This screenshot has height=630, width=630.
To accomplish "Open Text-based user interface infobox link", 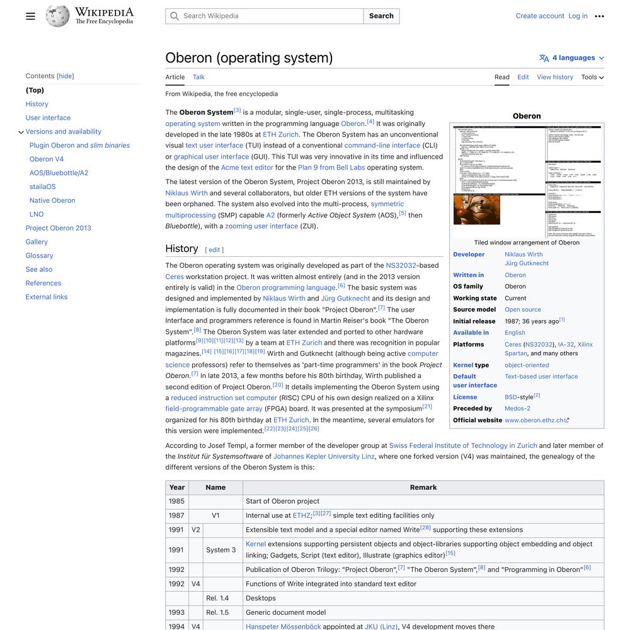I will click(541, 377).
